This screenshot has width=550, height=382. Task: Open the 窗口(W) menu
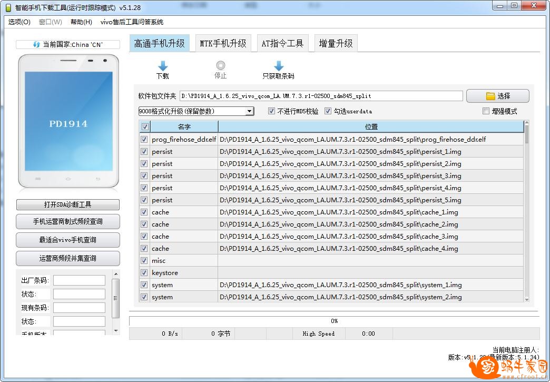[50, 22]
